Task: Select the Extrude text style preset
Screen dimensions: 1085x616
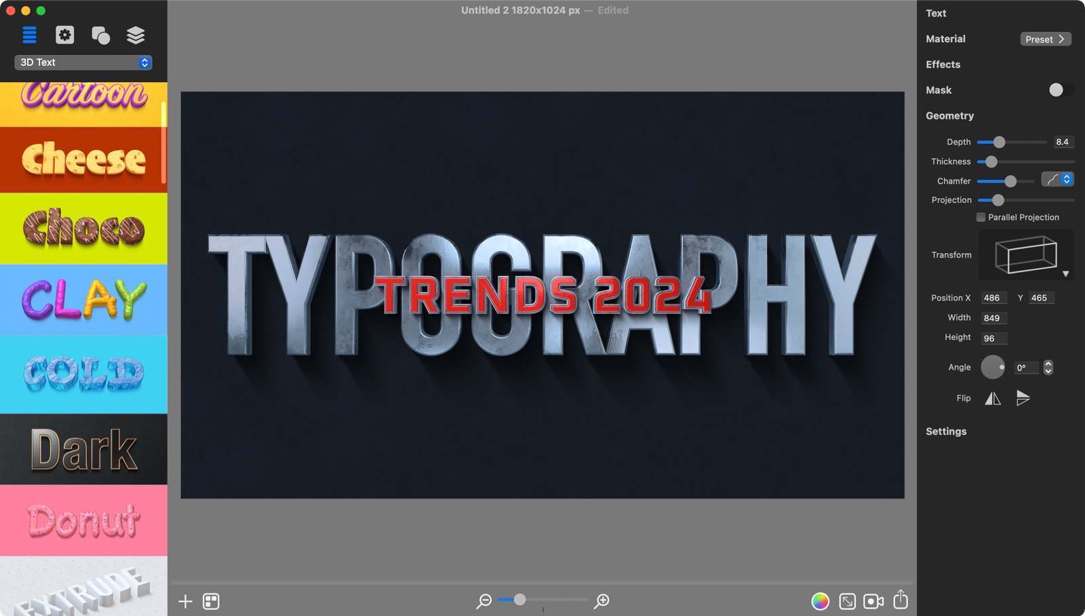Action: [x=83, y=586]
